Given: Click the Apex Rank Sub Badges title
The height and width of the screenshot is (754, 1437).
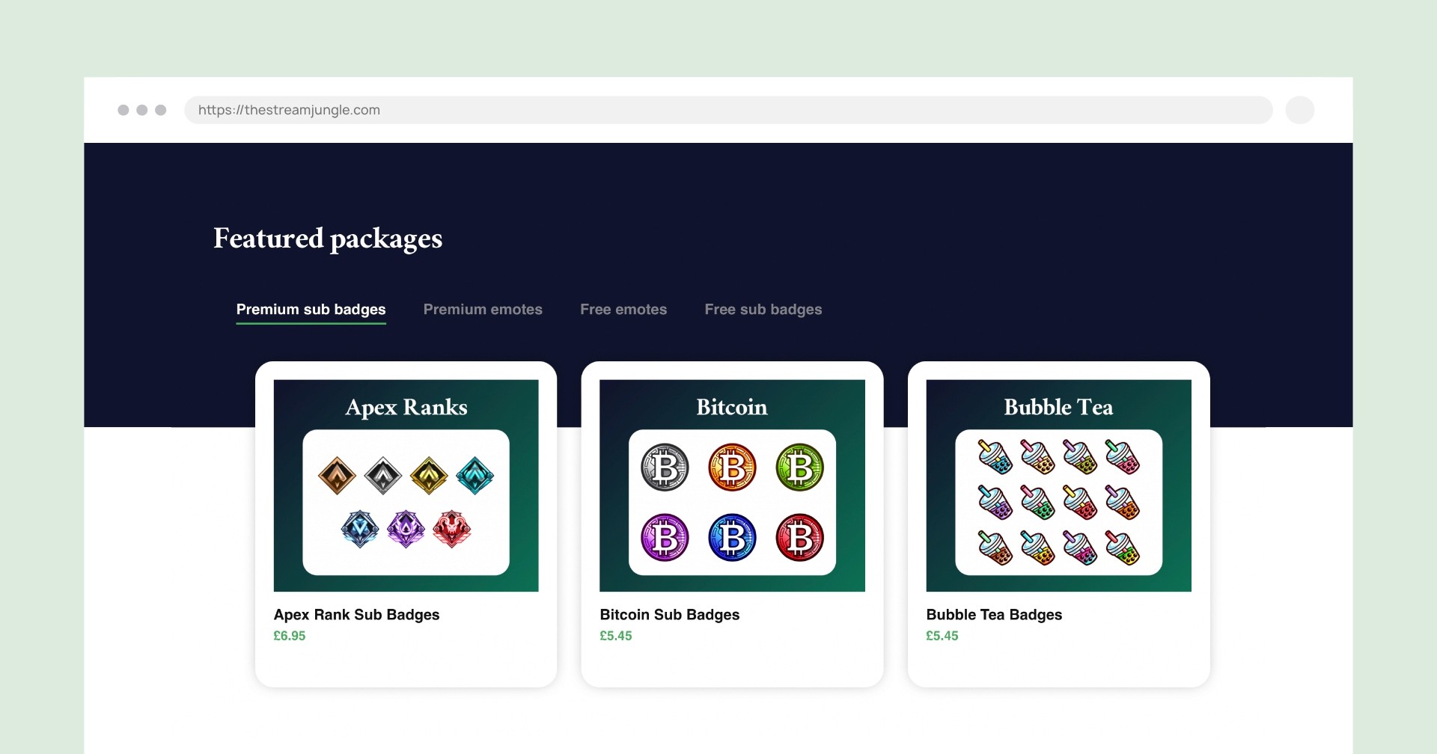Looking at the screenshot, I should pos(356,615).
